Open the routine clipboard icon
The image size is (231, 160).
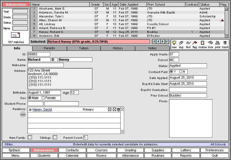point(202,43)
